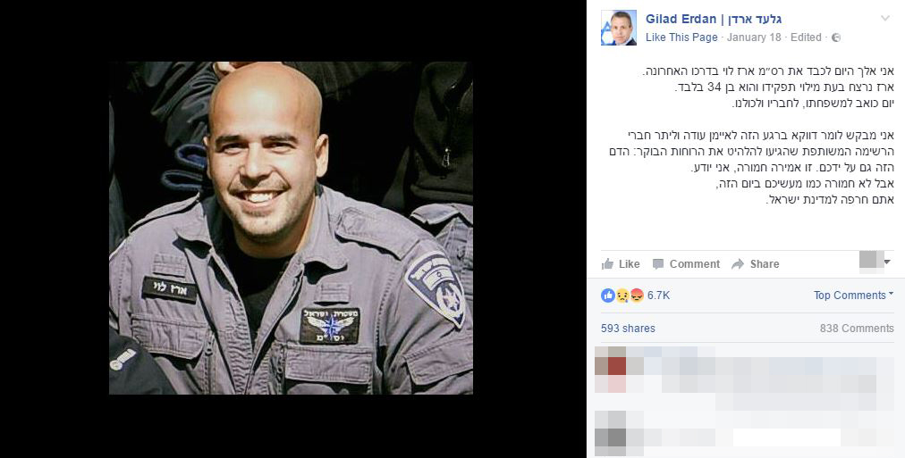Screen dimensions: 905x458
Task: Open the blue Like reaction icon
Action: [x=607, y=296]
